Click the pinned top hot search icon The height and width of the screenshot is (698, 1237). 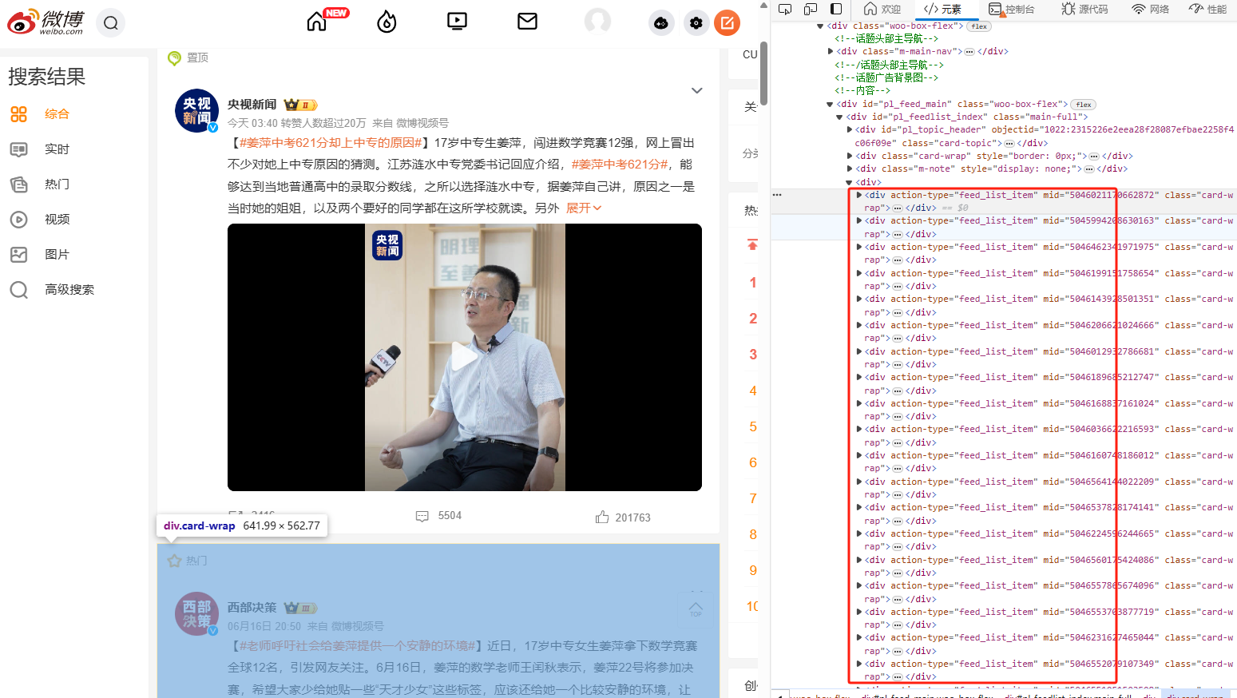752,245
